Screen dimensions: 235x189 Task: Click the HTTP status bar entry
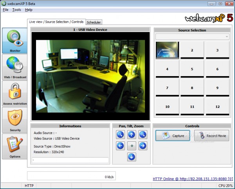pos(29,185)
